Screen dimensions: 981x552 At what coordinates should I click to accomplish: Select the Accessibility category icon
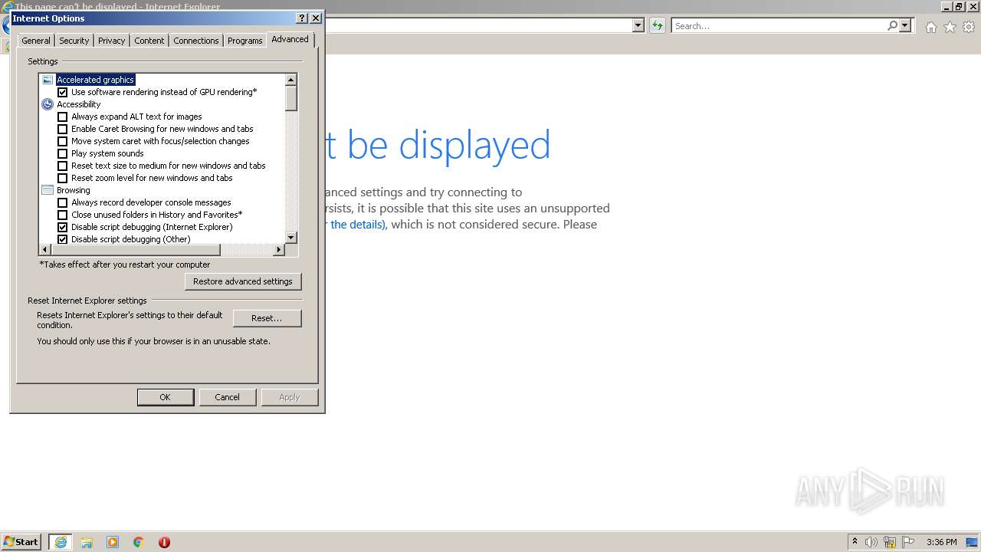click(x=48, y=104)
